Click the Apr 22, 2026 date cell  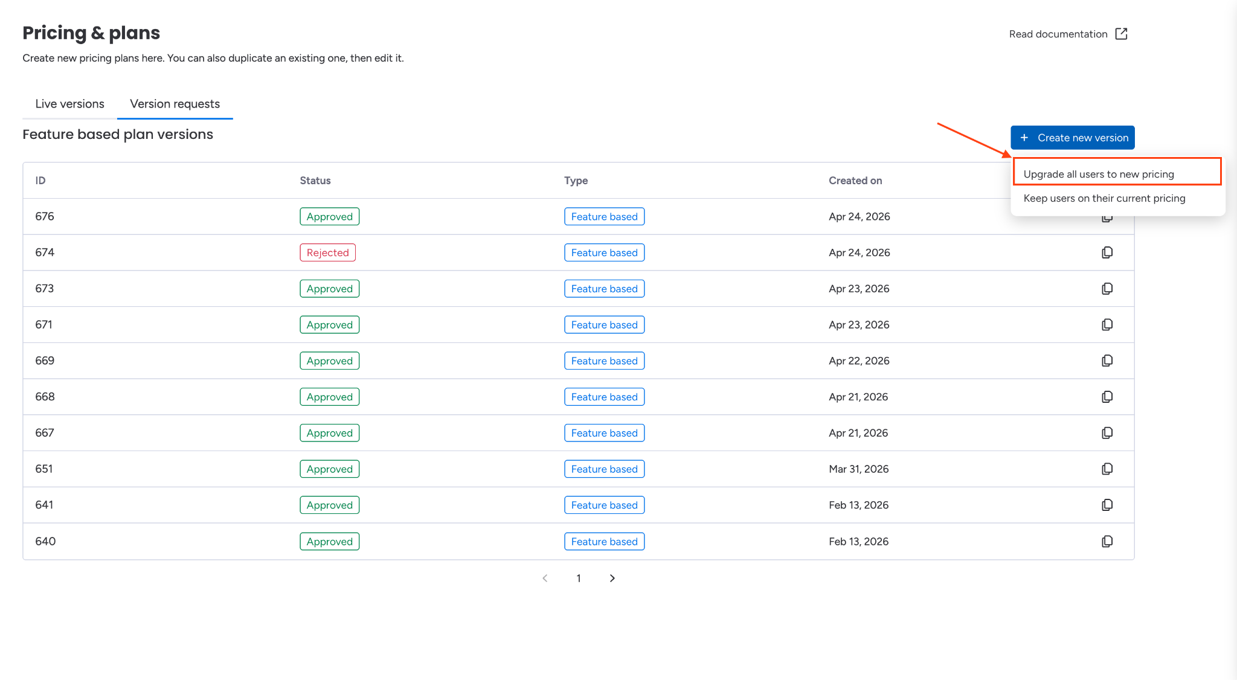click(x=859, y=361)
